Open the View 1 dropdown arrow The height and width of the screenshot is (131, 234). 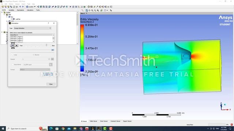(x=87, y=13)
